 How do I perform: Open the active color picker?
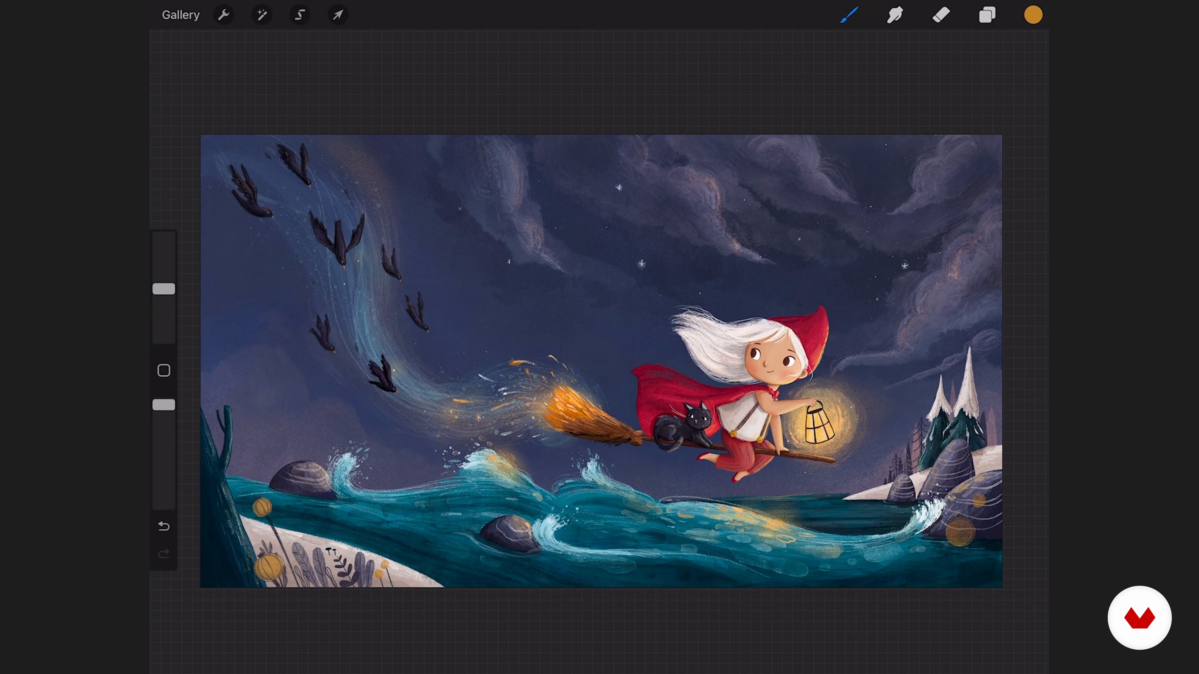[x=1033, y=15]
